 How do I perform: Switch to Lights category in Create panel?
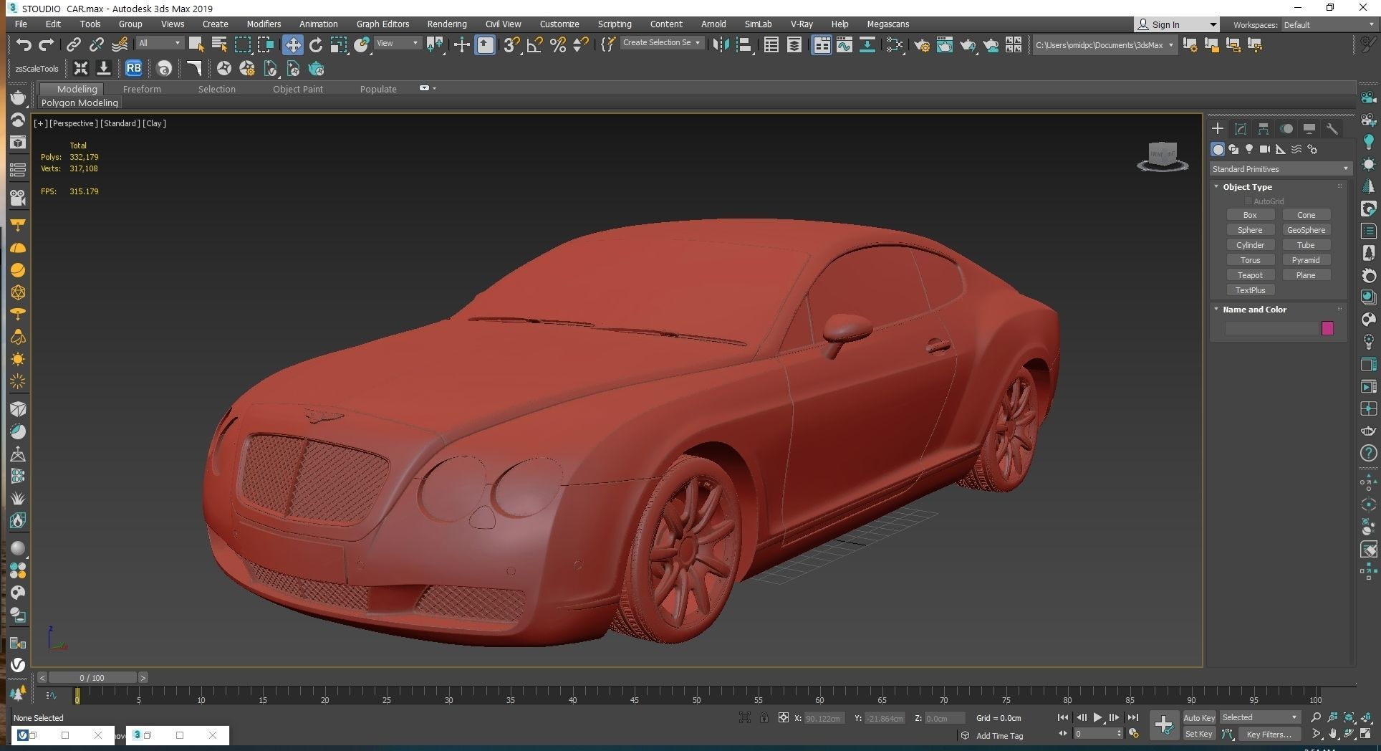1249,149
